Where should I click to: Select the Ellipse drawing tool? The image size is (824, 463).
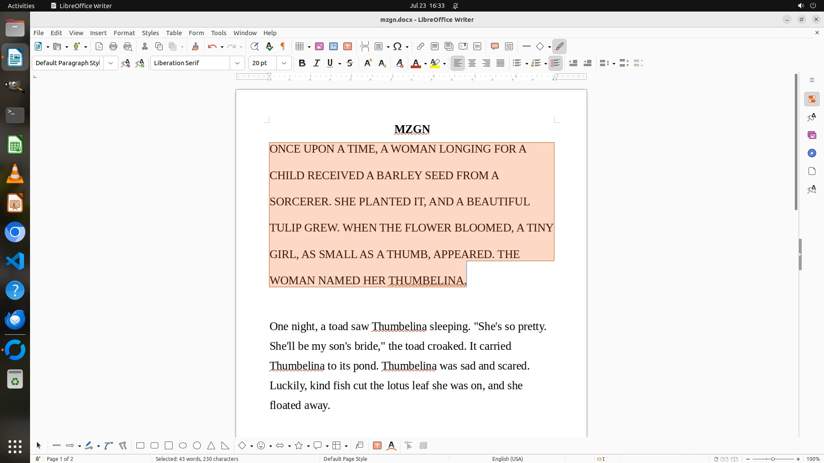tap(183, 445)
